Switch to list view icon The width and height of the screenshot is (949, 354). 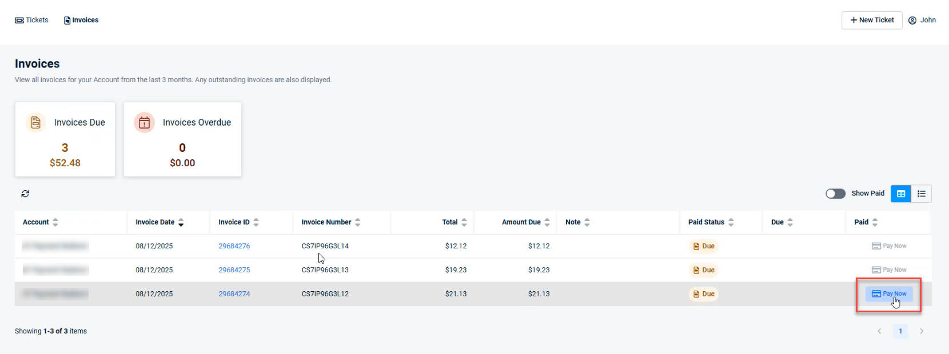(922, 194)
